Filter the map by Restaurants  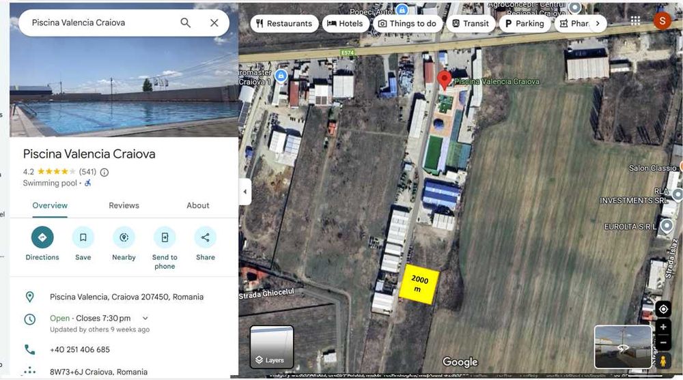[284, 23]
